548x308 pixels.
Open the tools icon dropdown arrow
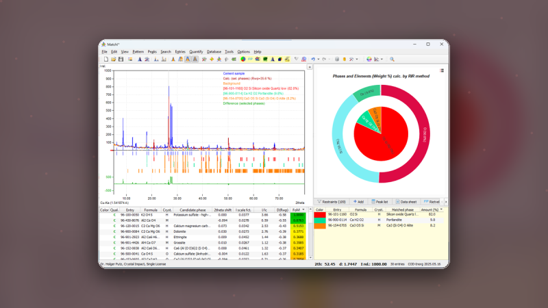(357, 60)
